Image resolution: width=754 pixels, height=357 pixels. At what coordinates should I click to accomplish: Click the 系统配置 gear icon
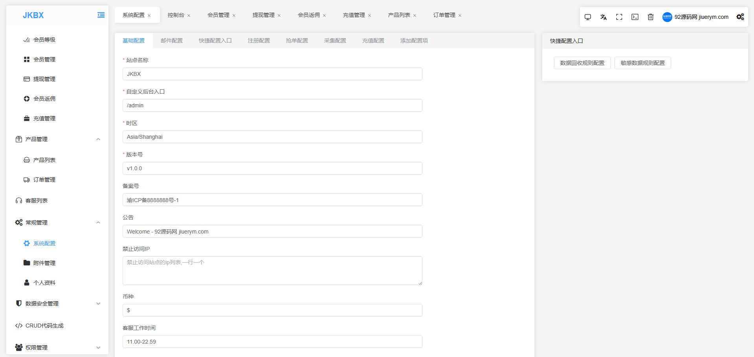[27, 243]
